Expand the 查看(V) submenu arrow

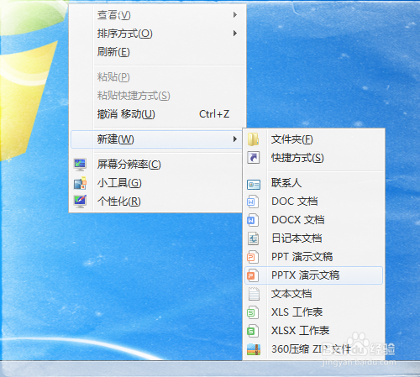point(235,14)
